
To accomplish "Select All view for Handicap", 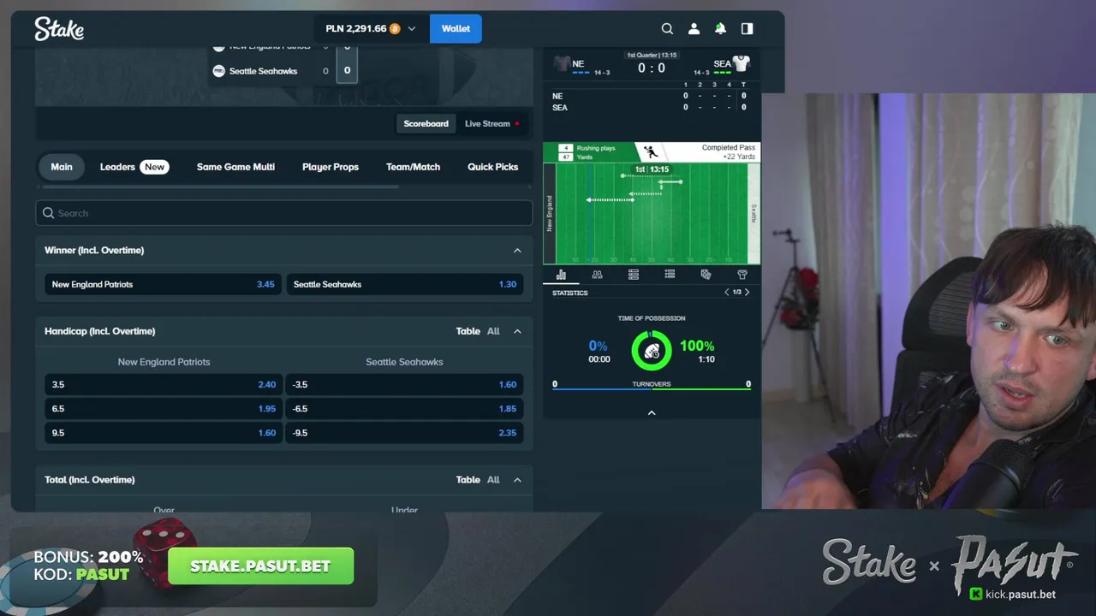I will [x=493, y=331].
